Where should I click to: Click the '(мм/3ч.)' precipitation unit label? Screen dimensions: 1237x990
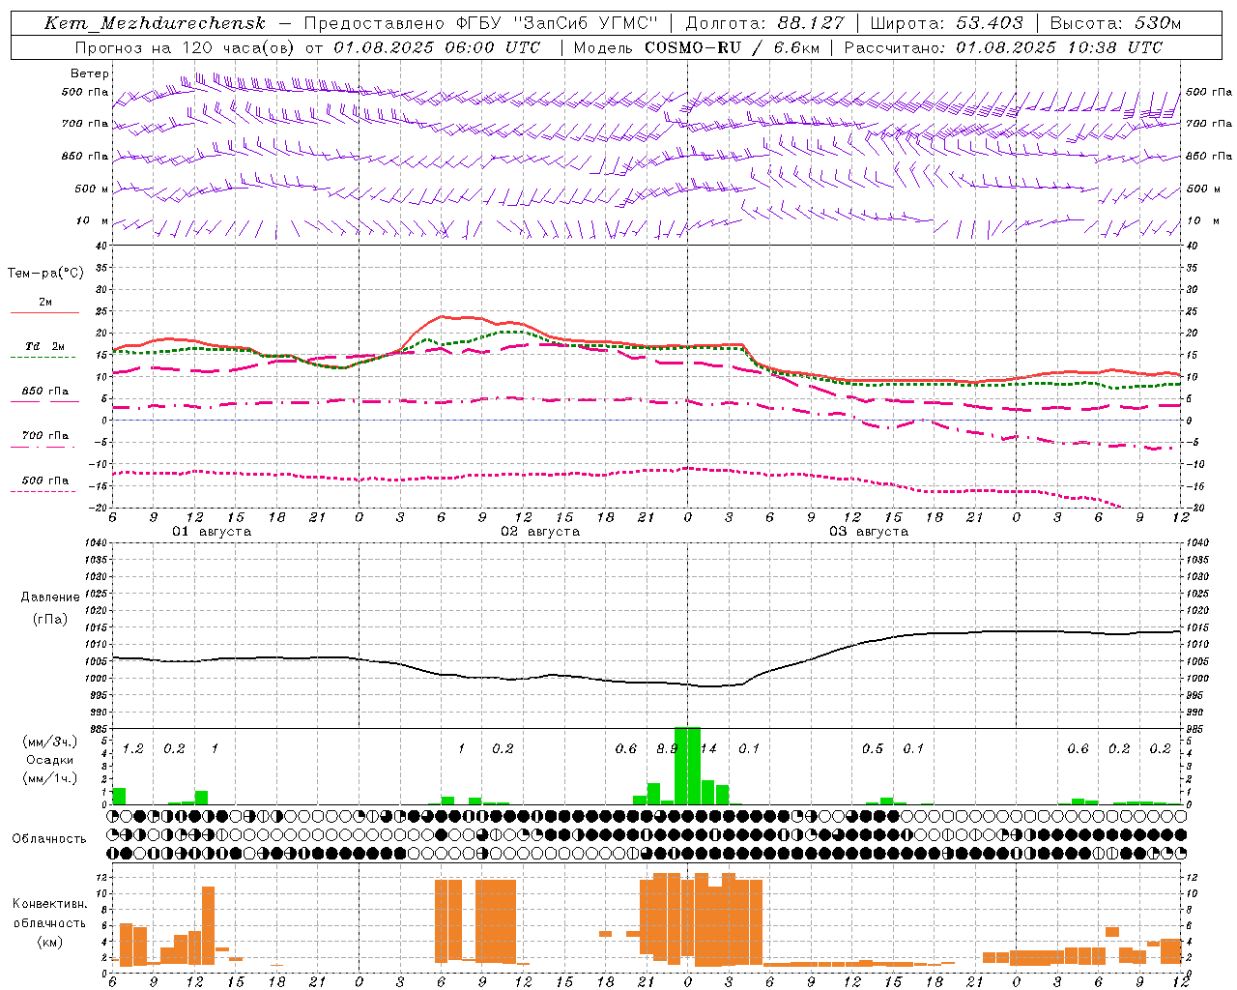(49, 742)
